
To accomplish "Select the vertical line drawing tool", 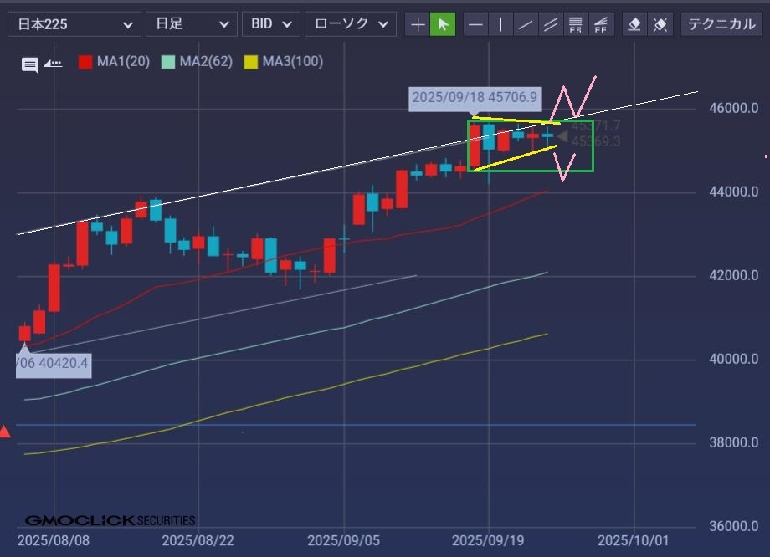I will click(501, 24).
